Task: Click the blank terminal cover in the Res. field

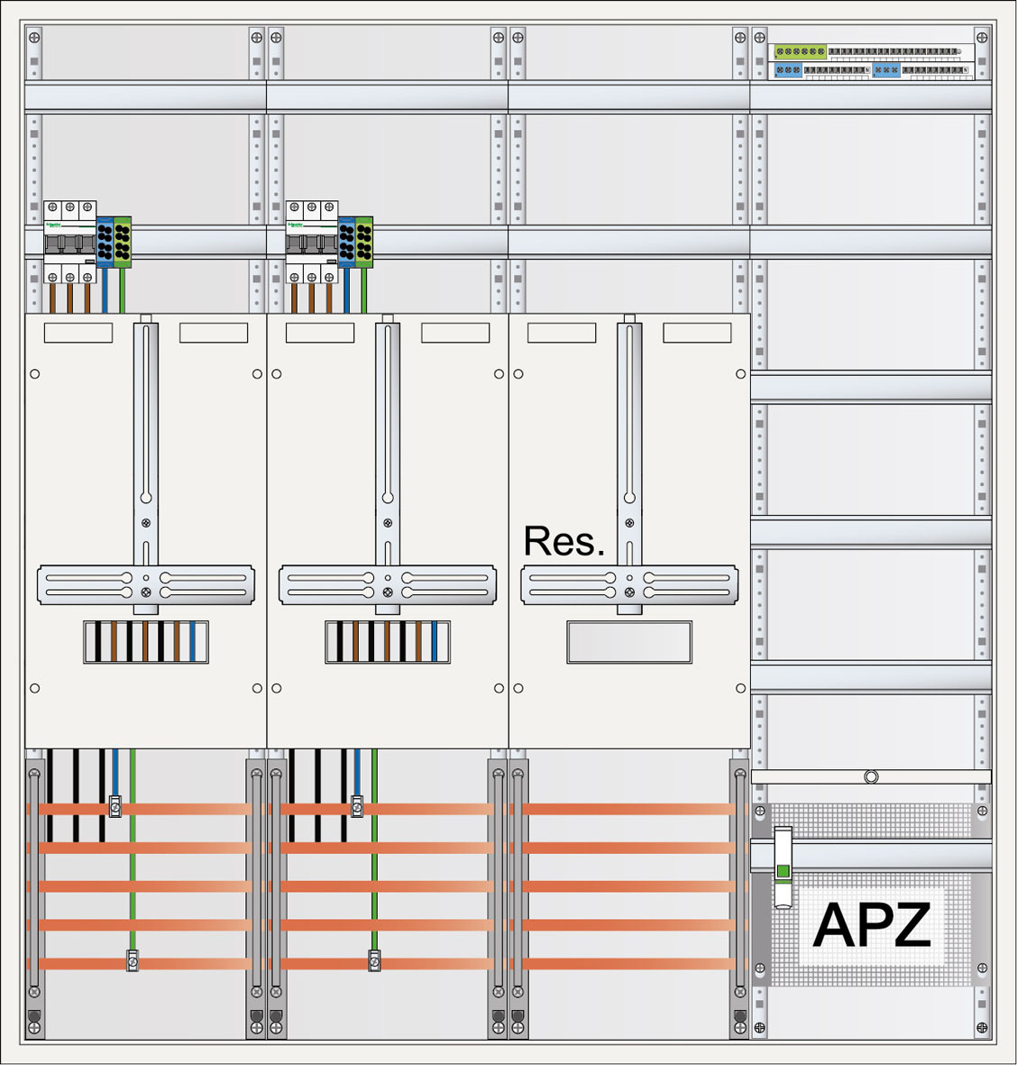Action: pyautogui.click(x=629, y=642)
